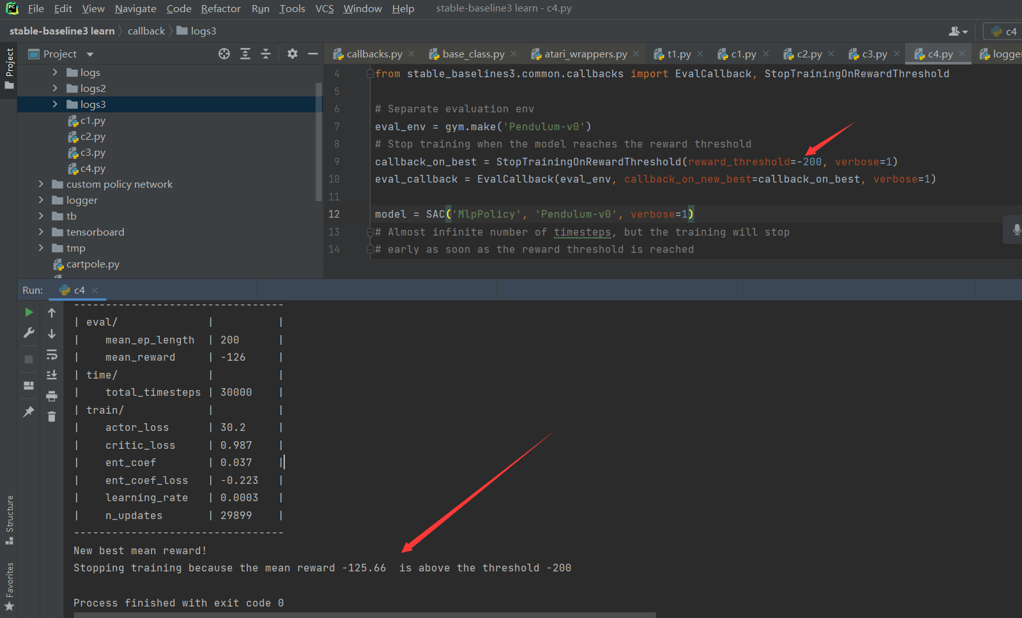Collapse all nodes in Project tree
The width and height of the screenshot is (1022, 618).
click(x=266, y=54)
